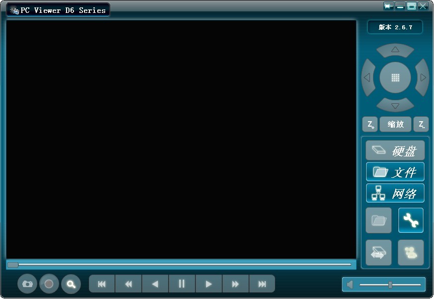434x299 pixels.
Task: Pan left with the PTZ left arrow
Action: pos(368,77)
